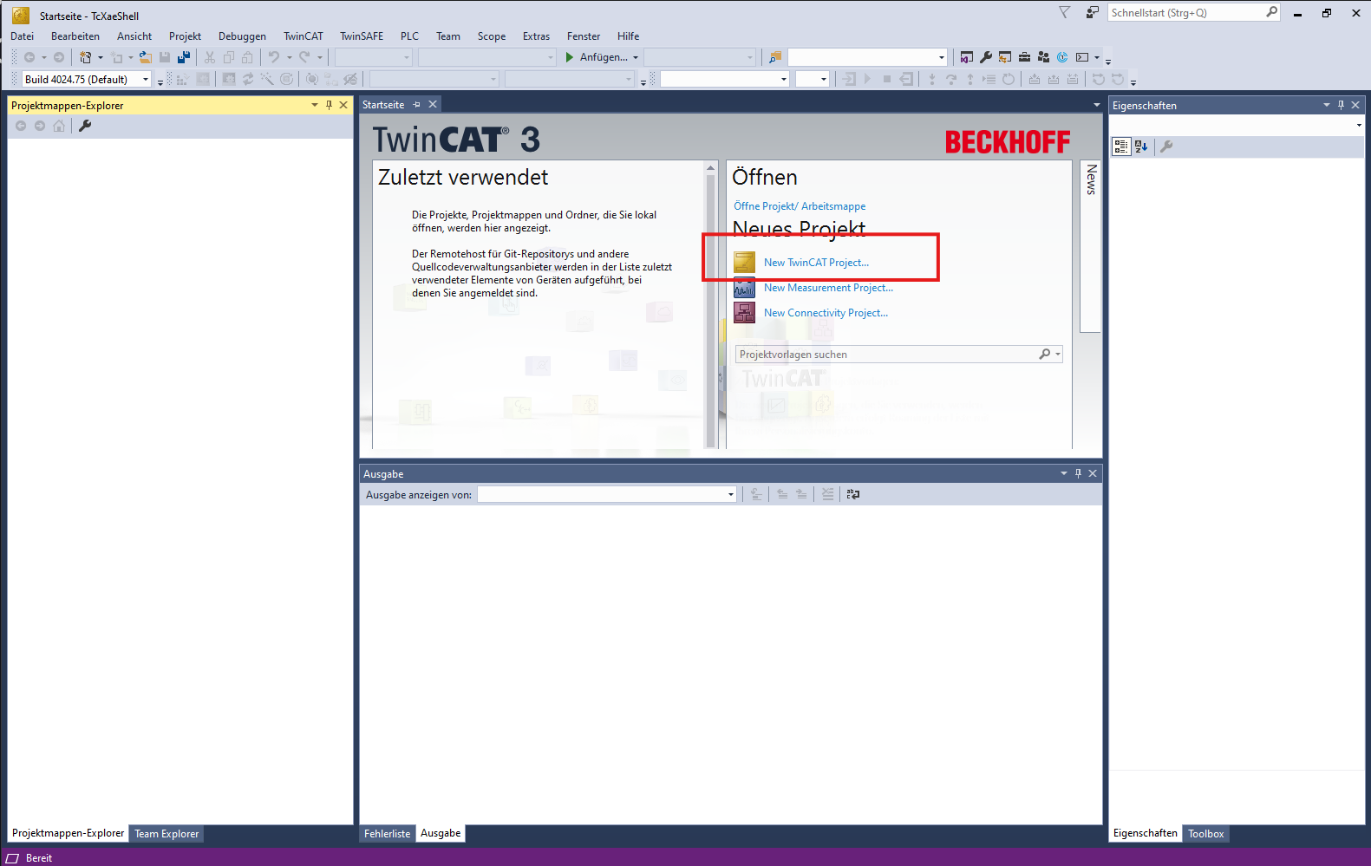Open the PLC menu

tap(409, 36)
